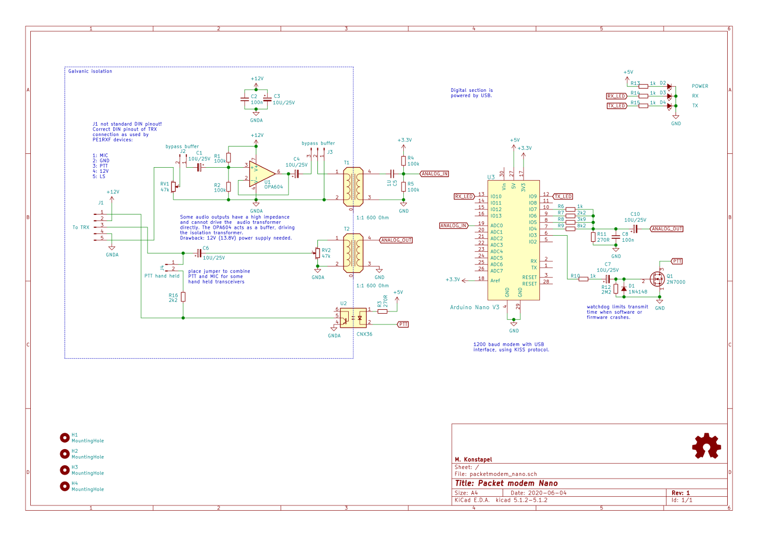
Task: Click the 'Arduino Nano V3' value text
Action: (x=474, y=307)
